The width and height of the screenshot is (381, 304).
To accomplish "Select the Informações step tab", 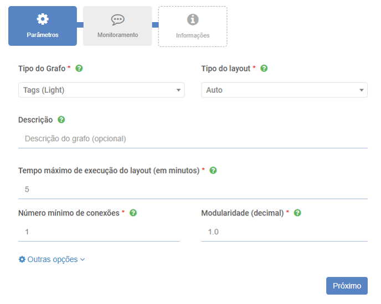I will tap(193, 27).
